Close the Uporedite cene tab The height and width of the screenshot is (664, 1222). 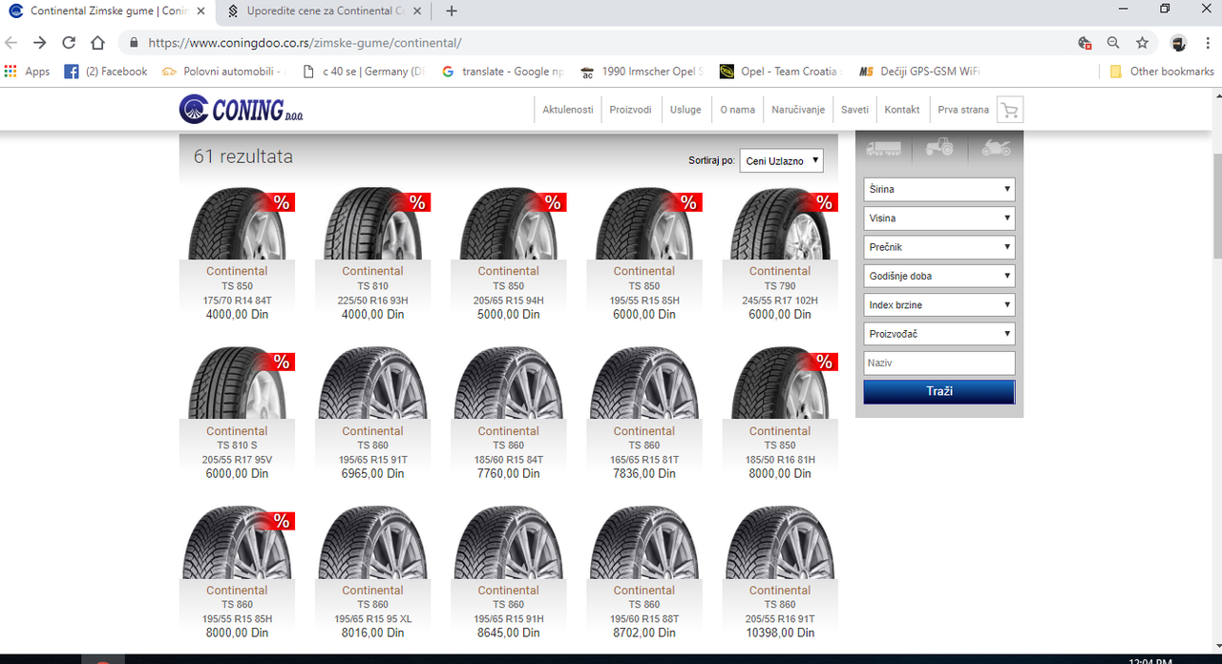(x=417, y=11)
